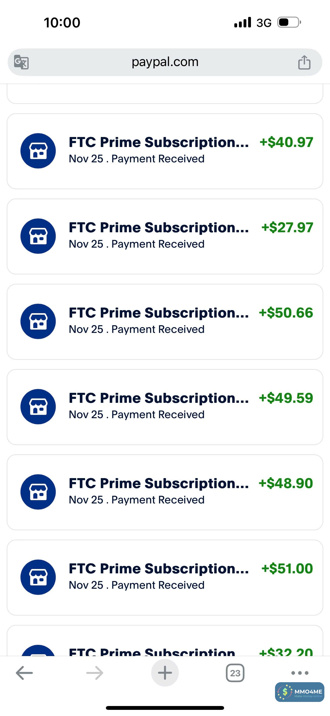Viewport: 330px width, 716px height.
Task: Open the +$48.90 FTC Prime Subscription transaction
Action: pyautogui.click(x=165, y=492)
